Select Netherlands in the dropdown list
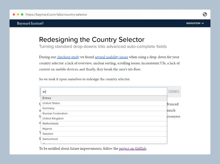 (x=104, y=124)
